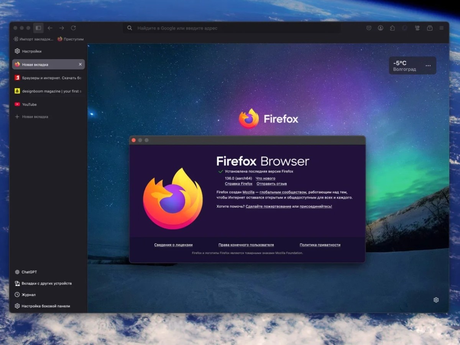Screen dimensions: 460x345
Task: Open the 'Что нового' link
Action: (265, 178)
